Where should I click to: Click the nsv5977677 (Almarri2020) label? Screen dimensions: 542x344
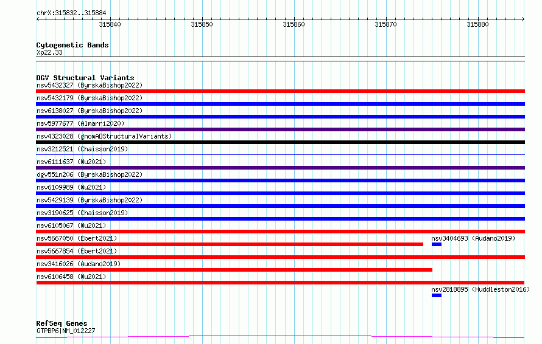click(x=80, y=123)
